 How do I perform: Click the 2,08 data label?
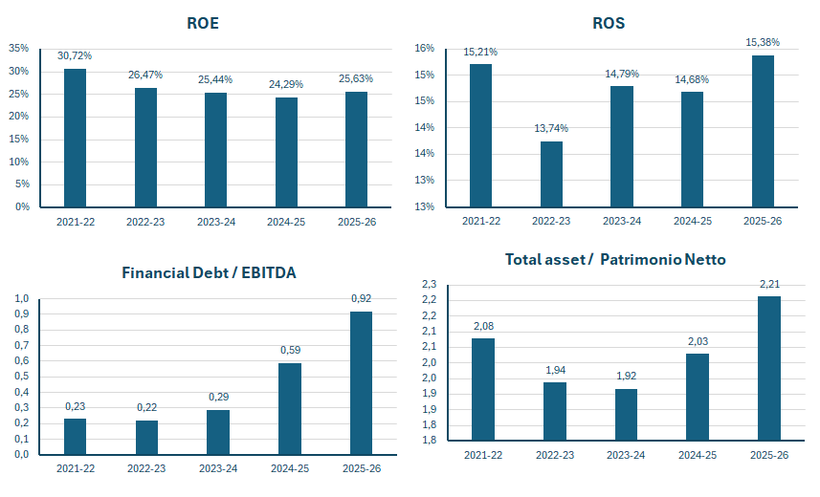coord(484,326)
